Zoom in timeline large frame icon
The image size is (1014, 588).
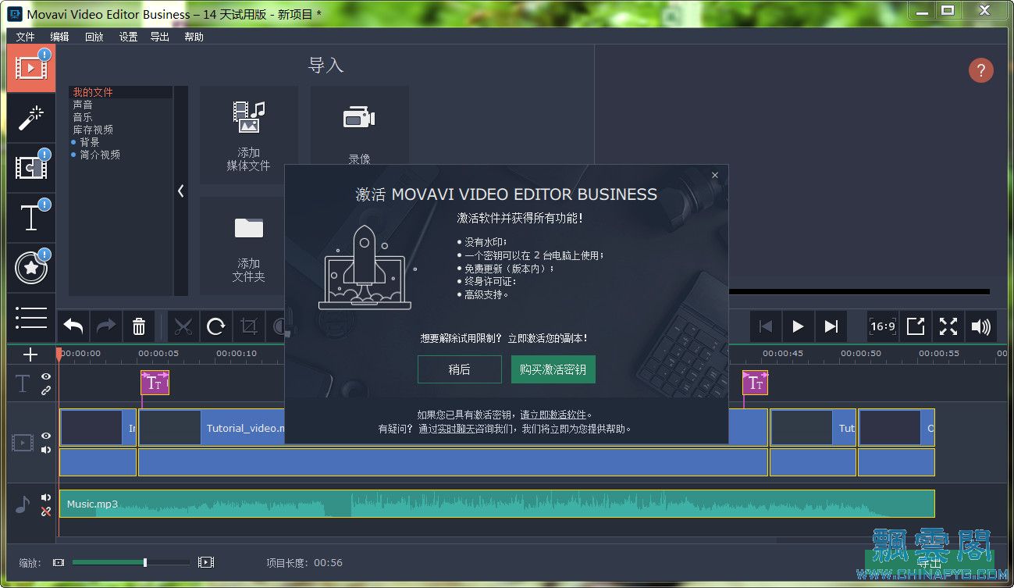point(206,562)
